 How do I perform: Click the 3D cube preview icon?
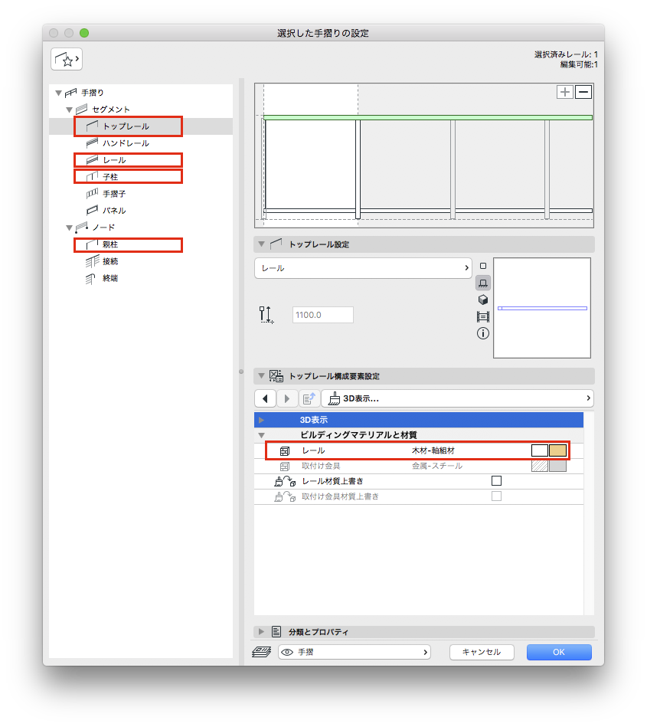(483, 300)
